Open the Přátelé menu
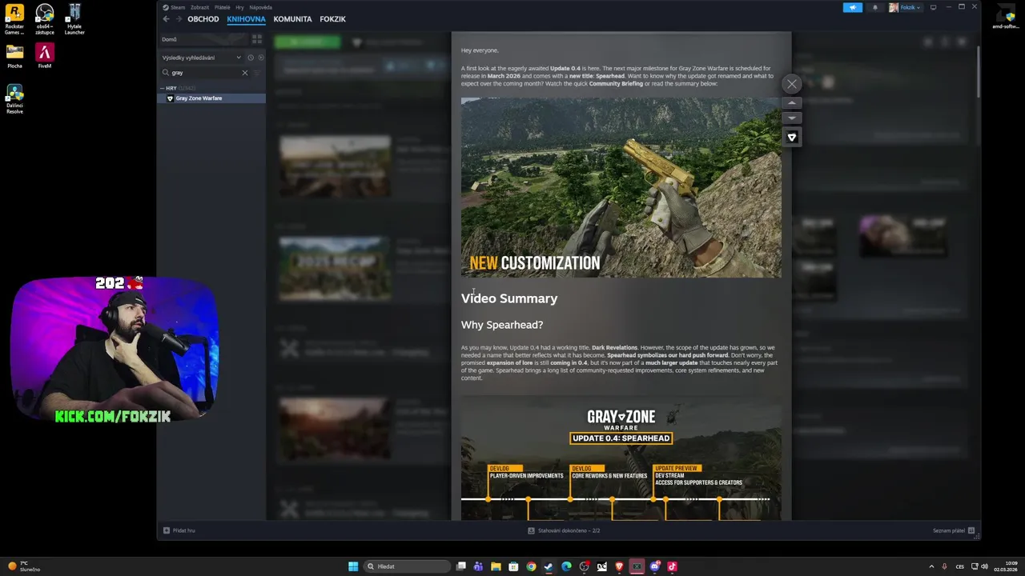Screen dimensions: 1025x576 (222, 7)
